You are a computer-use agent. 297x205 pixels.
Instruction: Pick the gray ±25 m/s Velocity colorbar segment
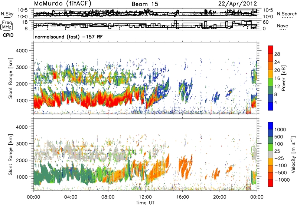[271, 155]
